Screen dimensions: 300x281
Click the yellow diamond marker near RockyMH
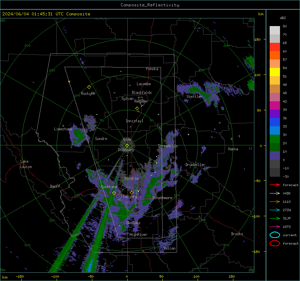click(x=89, y=87)
